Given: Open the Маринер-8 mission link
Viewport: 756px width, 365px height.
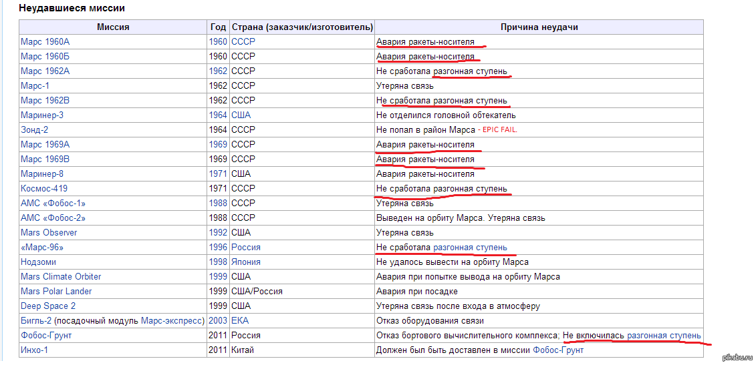Looking at the screenshot, I should click(42, 174).
